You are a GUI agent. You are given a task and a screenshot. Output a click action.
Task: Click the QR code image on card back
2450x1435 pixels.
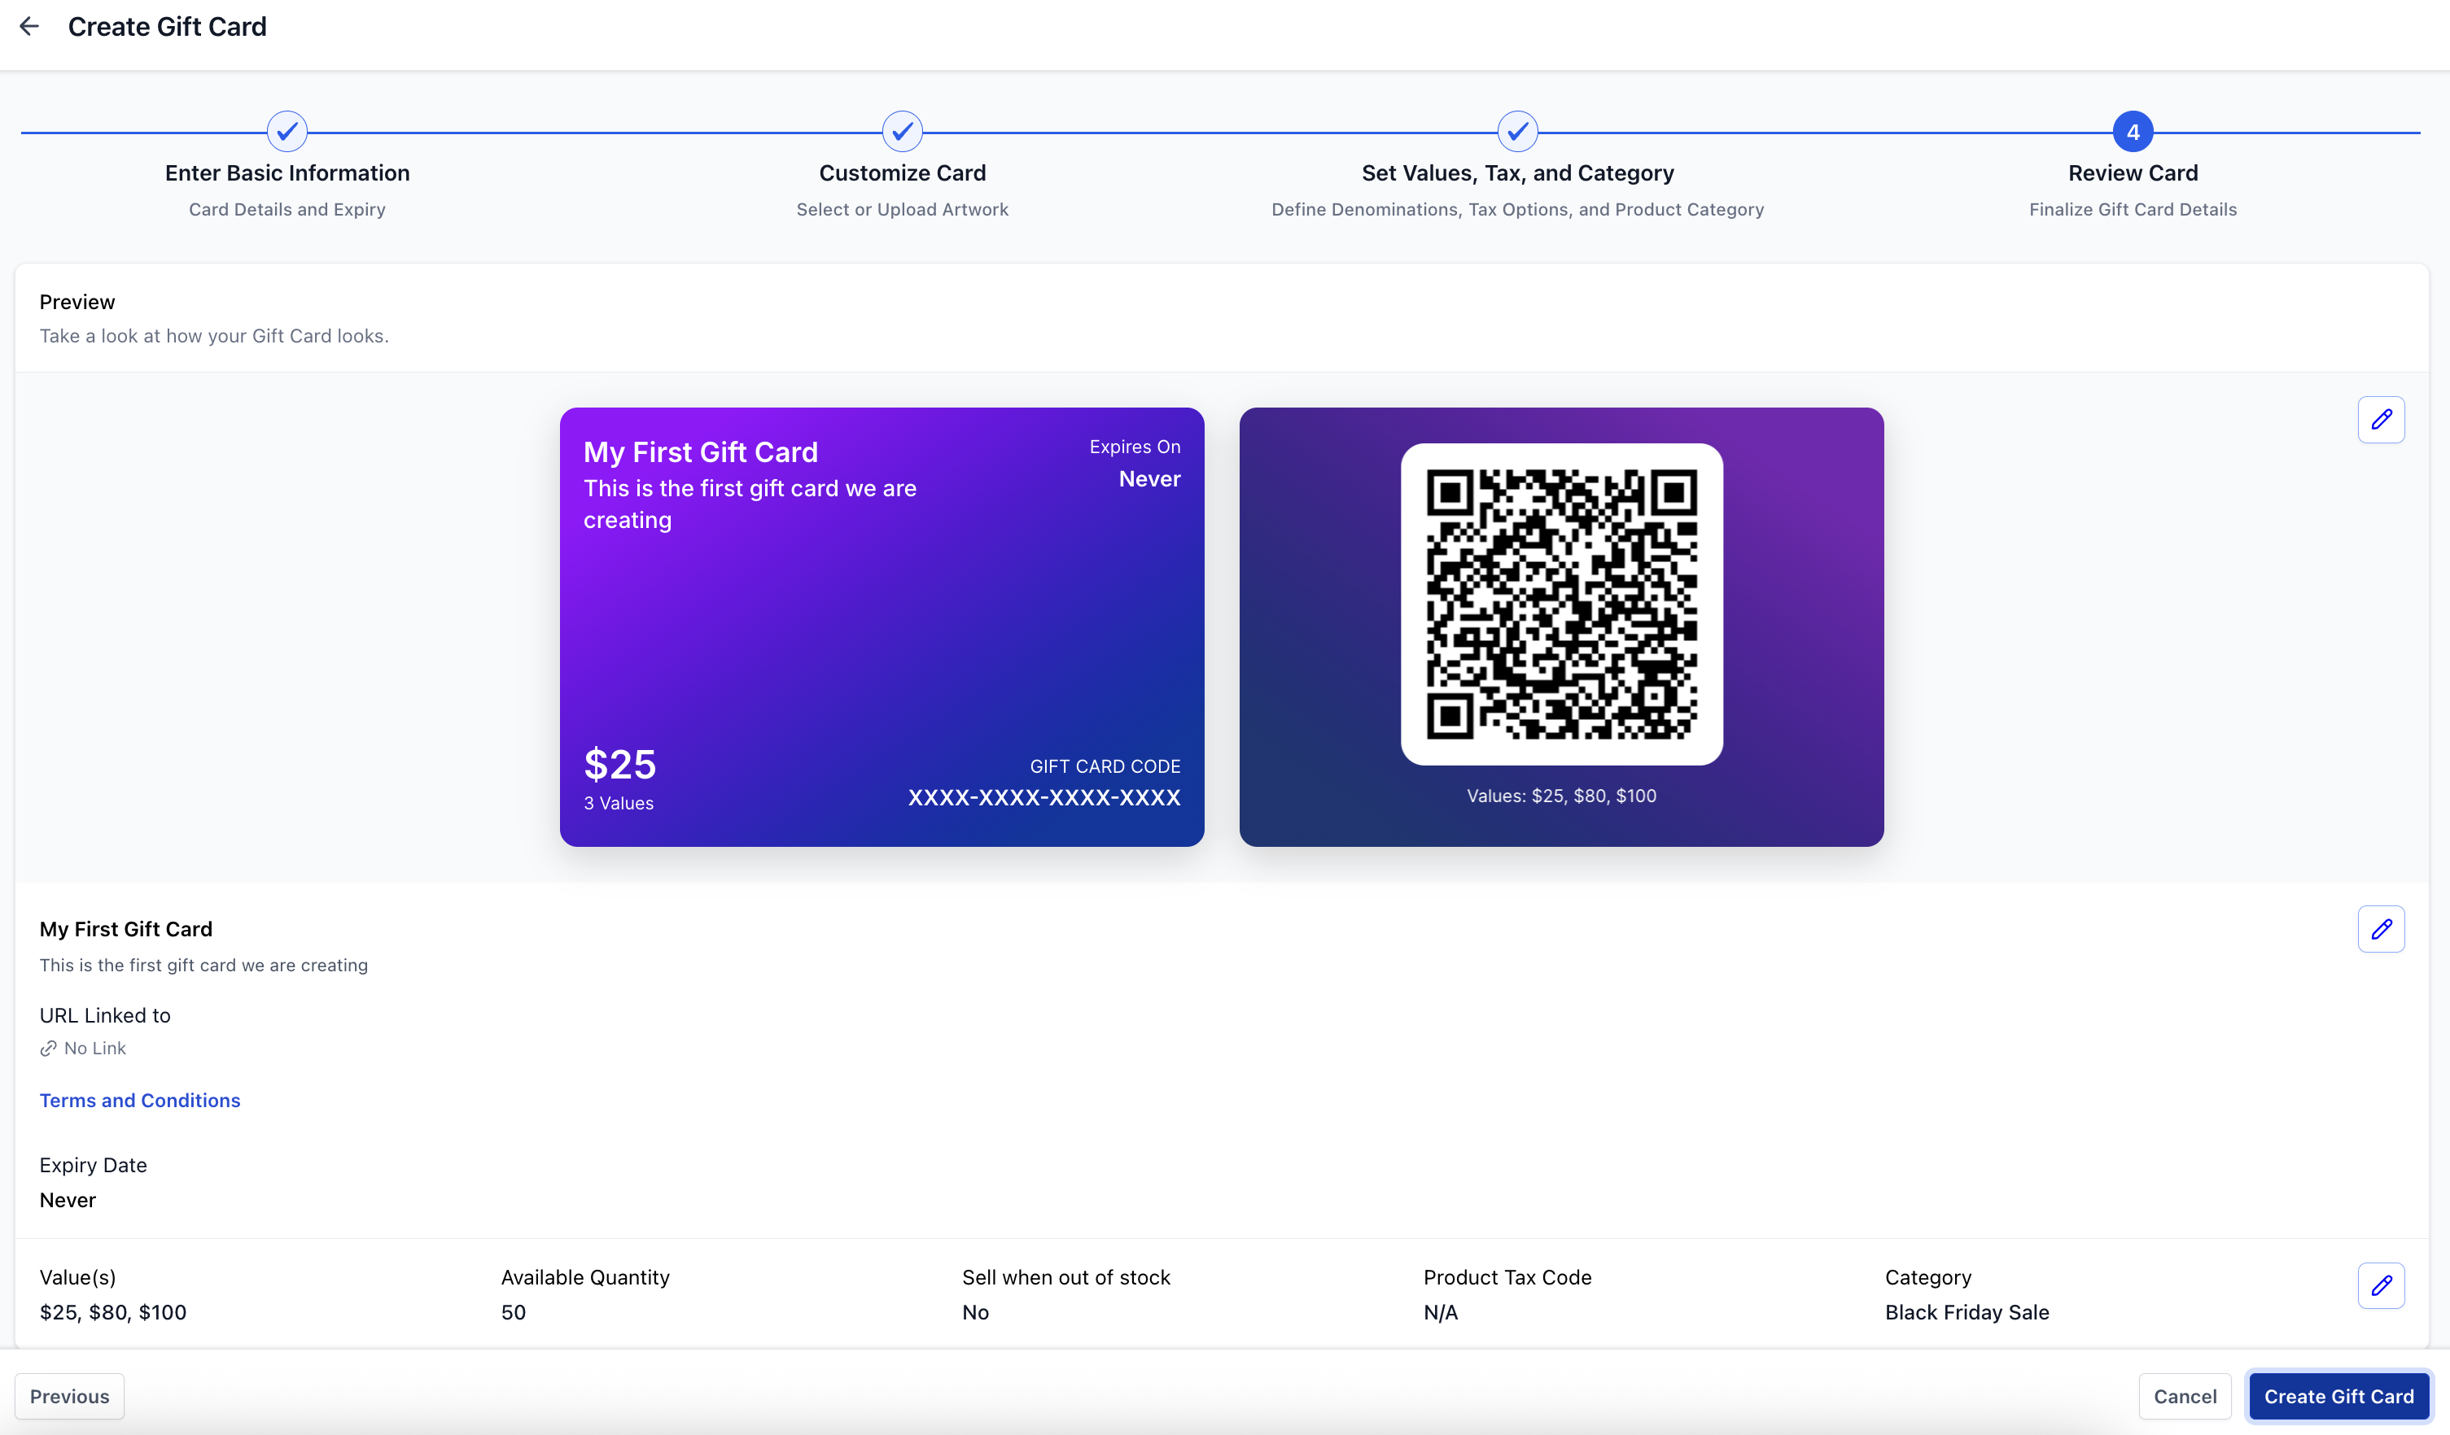click(x=1561, y=604)
